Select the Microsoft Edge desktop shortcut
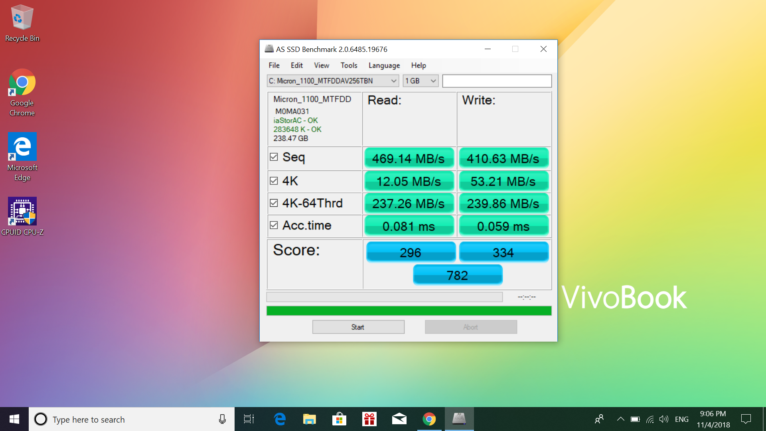This screenshot has width=766, height=431. [22, 157]
